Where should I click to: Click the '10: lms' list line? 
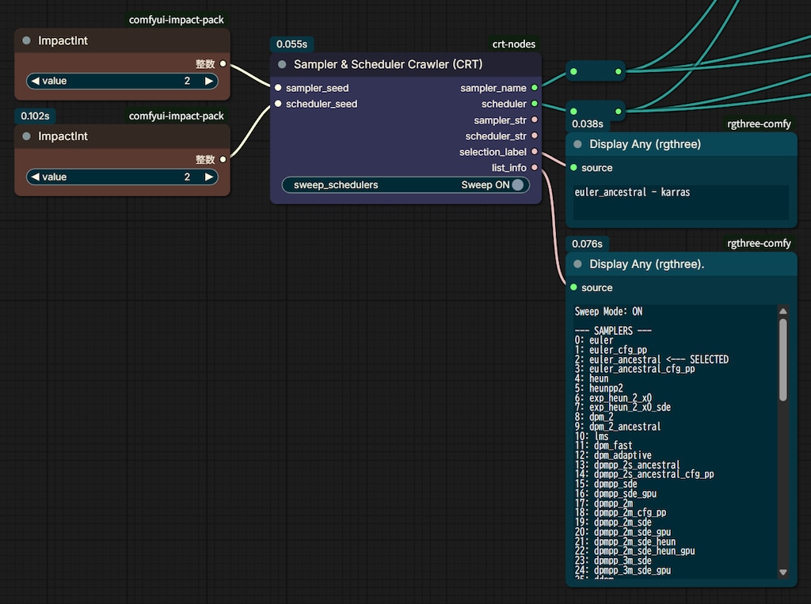click(591, 436)
